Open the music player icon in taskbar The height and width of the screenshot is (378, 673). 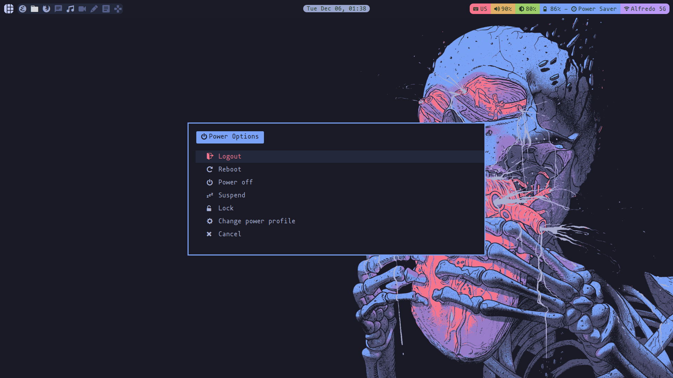pyautogui.click(x=70, y=8)
